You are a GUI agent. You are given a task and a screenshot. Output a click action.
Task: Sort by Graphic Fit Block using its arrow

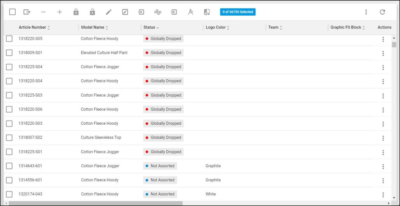364,28
